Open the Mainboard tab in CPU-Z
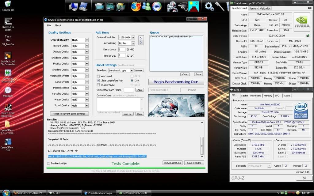Screen dimensions: 314x196 pos(256,96)
